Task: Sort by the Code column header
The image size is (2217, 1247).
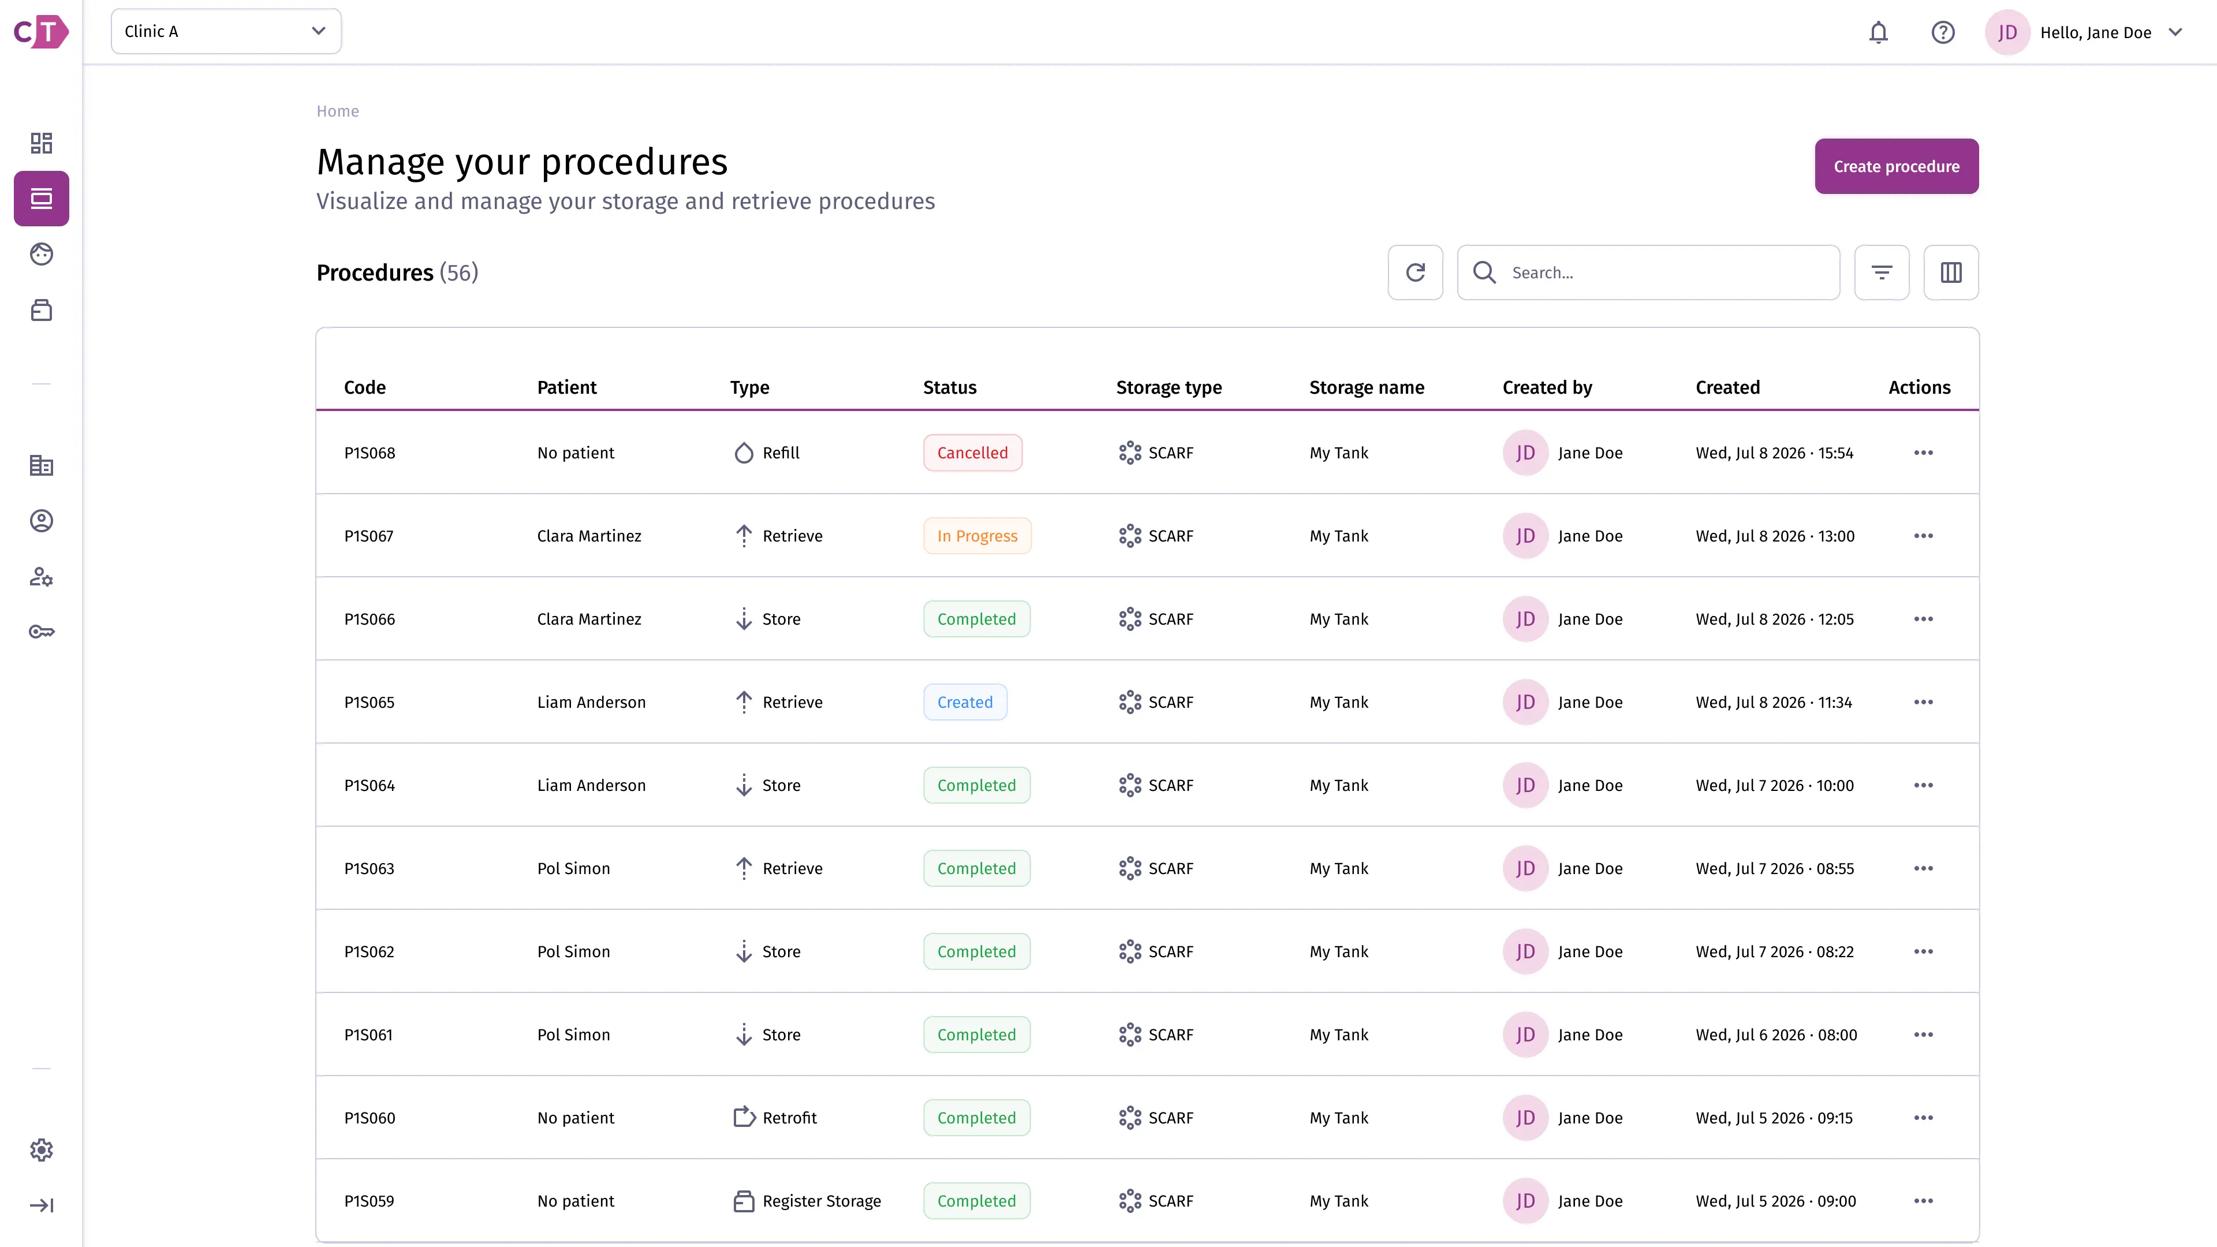Action: tap(365, 387)
